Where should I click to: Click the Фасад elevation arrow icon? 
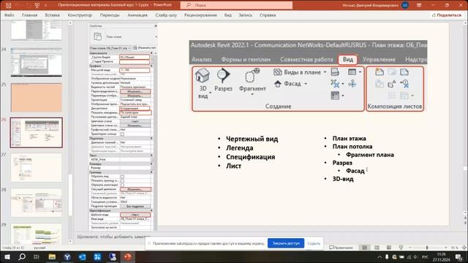278,84
